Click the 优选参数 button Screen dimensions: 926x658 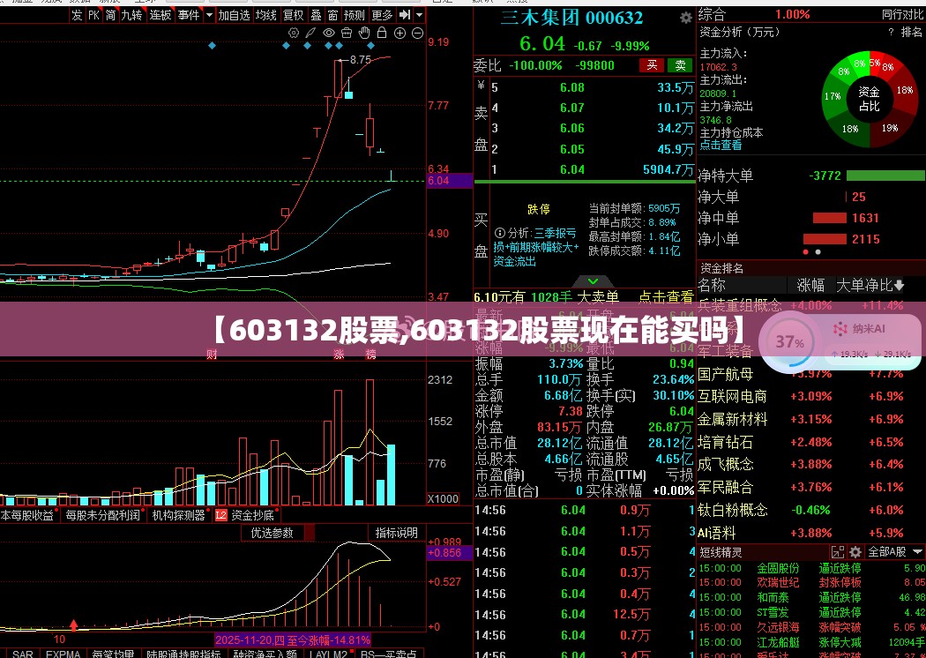(273, 533)
